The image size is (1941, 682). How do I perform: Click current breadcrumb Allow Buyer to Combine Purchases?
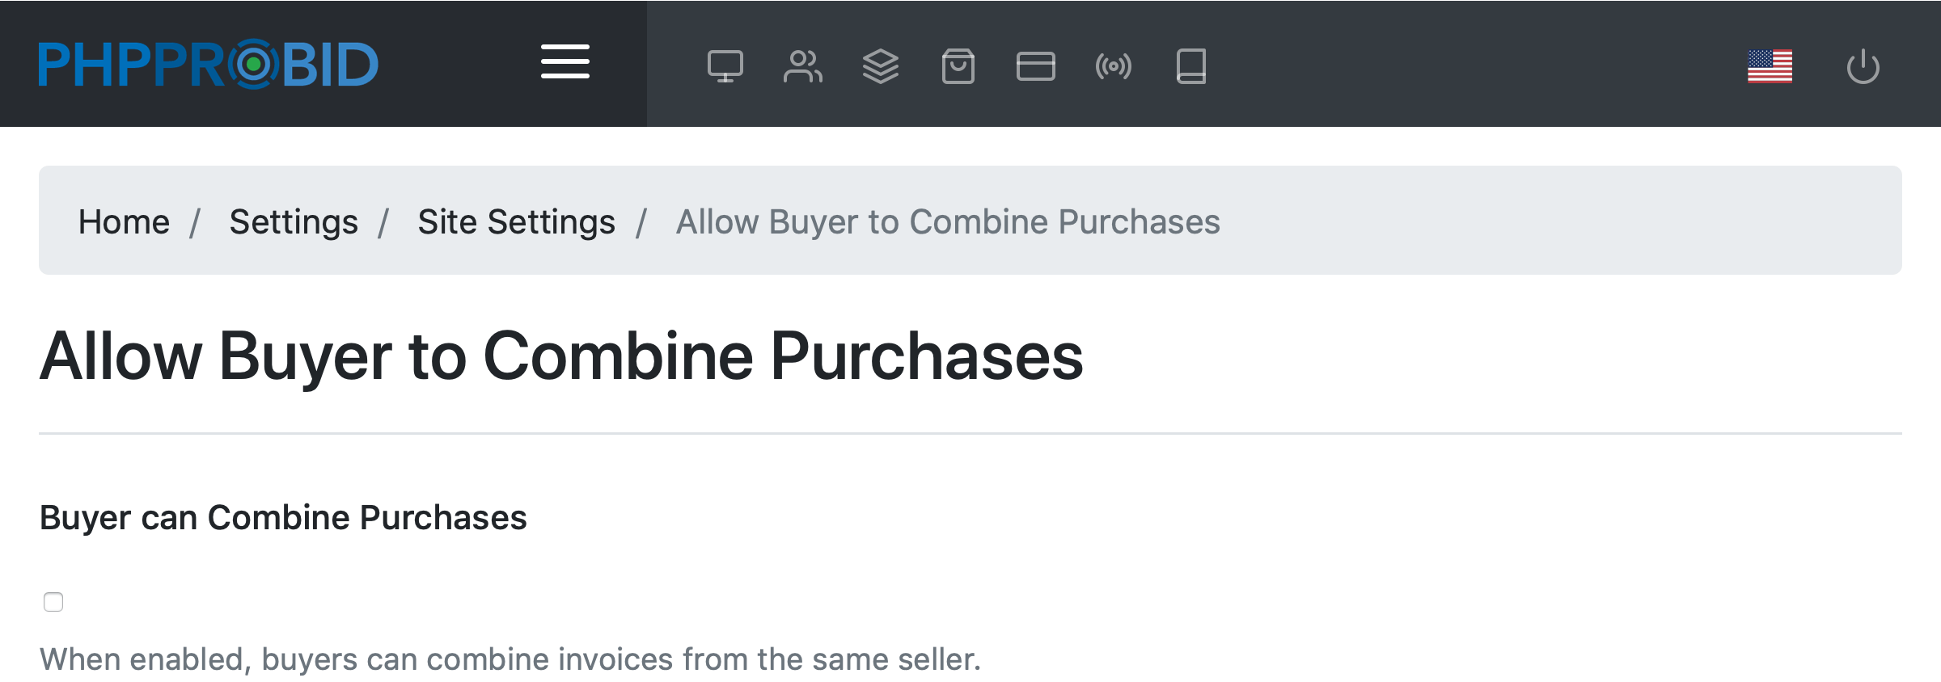tap(948, 221)
